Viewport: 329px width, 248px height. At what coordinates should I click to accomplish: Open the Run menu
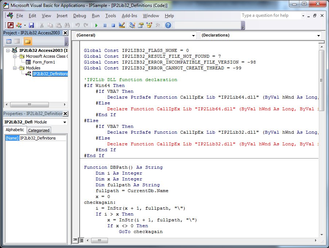pyautogui.click(x=96, y=16)
